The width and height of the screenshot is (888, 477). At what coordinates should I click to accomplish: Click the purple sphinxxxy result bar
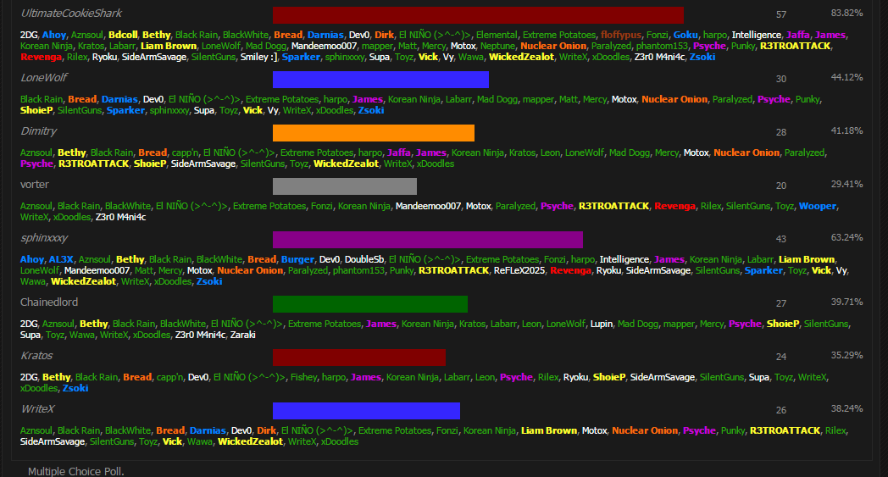(428, 240)
